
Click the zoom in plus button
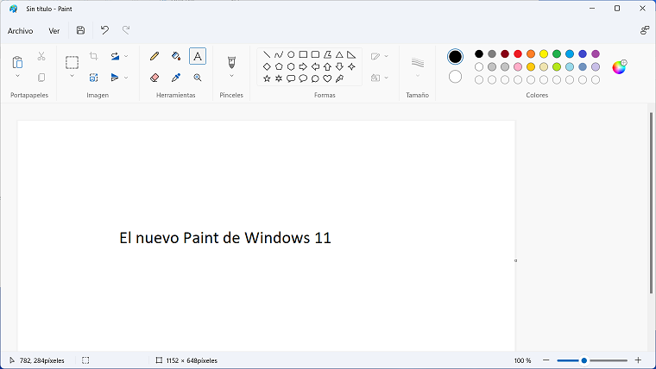[x=638, y=360]
